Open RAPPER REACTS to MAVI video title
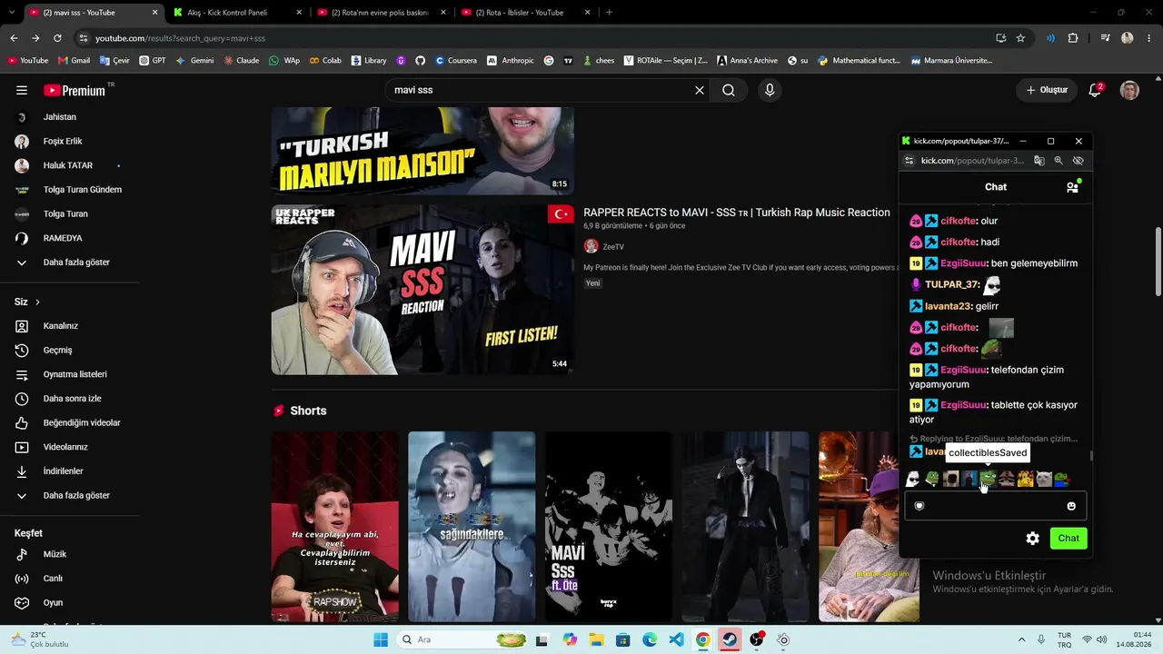 coord(737,213)
